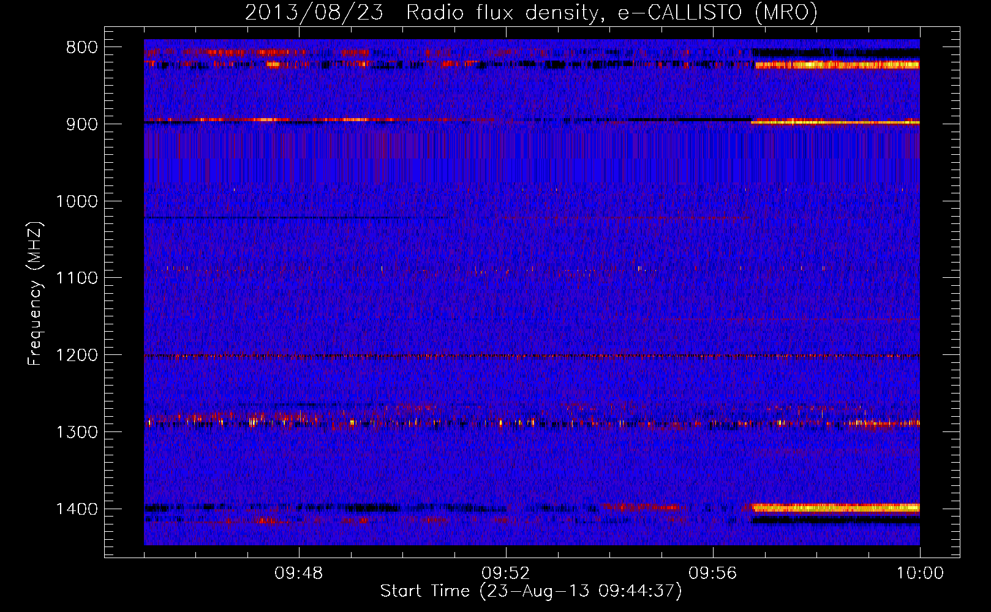This screenshot has height=612, width=991.
Task: Click the 09:48 time tick label
Action: 298,573
